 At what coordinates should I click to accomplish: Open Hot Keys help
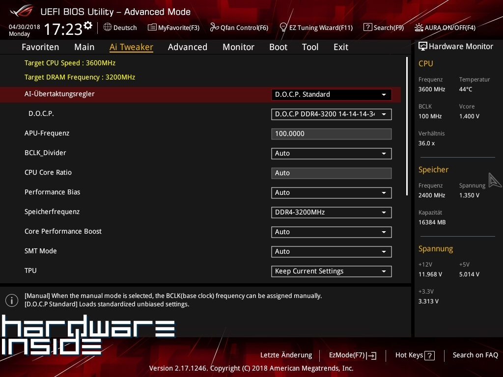click(x=415, y=355)
